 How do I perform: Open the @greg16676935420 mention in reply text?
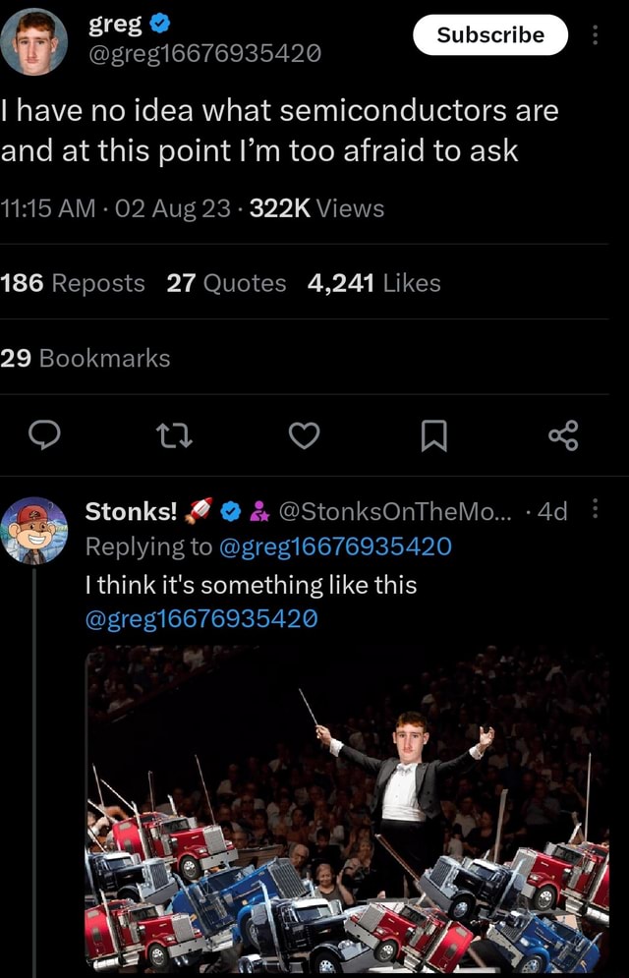(201, 618)
